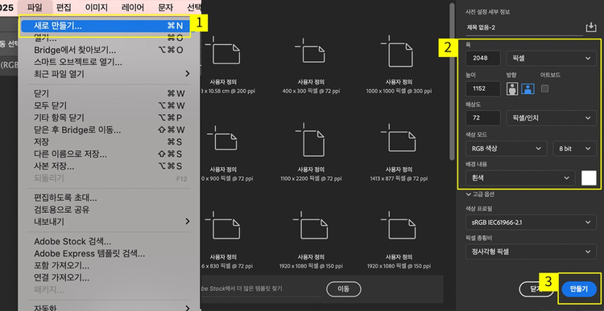This screenshot has height=311, width=604.
Task: Open the RGB 색상 color mode dropdown
Action: point(507,149)
